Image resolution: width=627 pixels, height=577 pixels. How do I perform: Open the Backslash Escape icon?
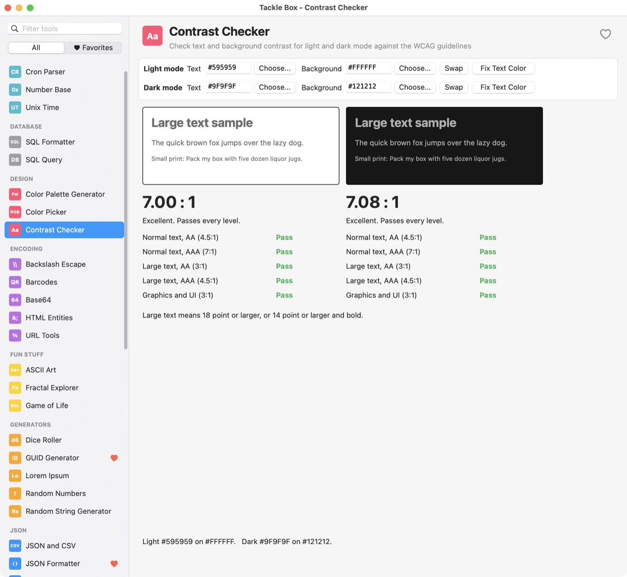coord(15,264)
